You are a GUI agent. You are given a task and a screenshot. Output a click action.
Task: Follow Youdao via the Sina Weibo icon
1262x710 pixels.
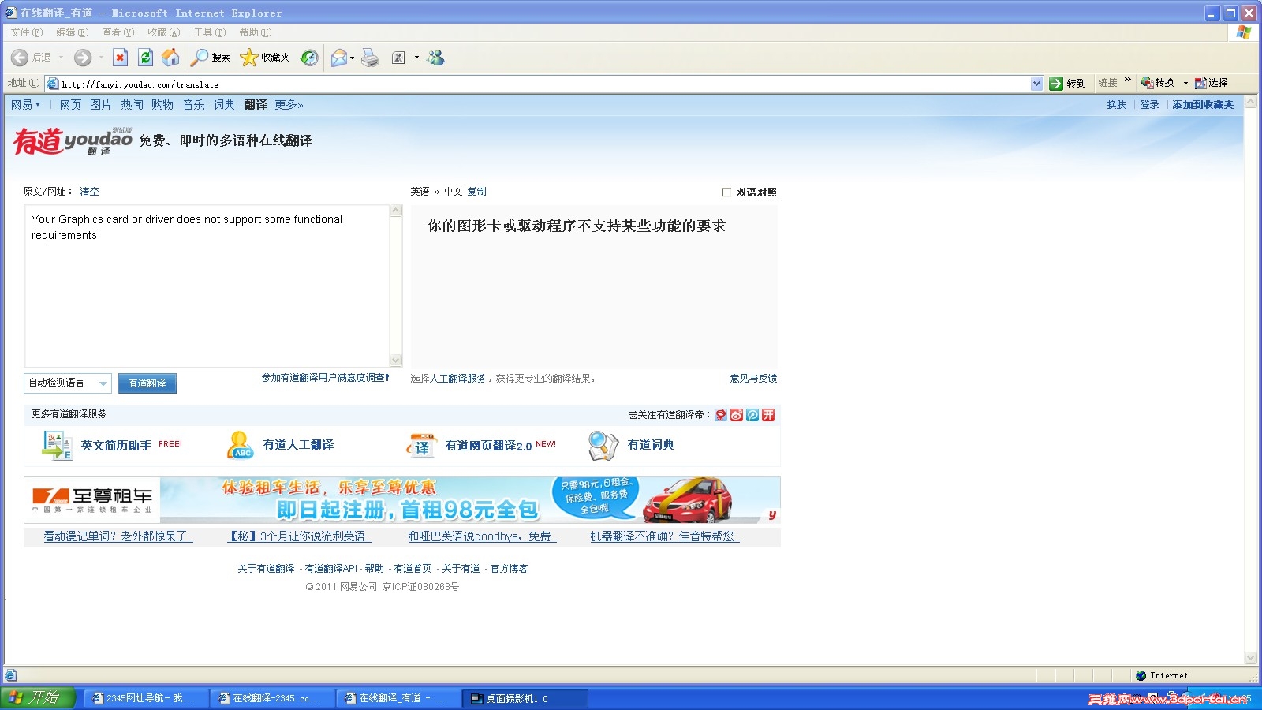[x=737, y=415]
